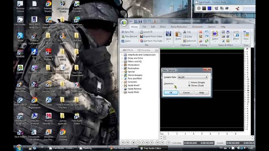
Task: Click Get from YouTube
Action: (x=151, y=41)
